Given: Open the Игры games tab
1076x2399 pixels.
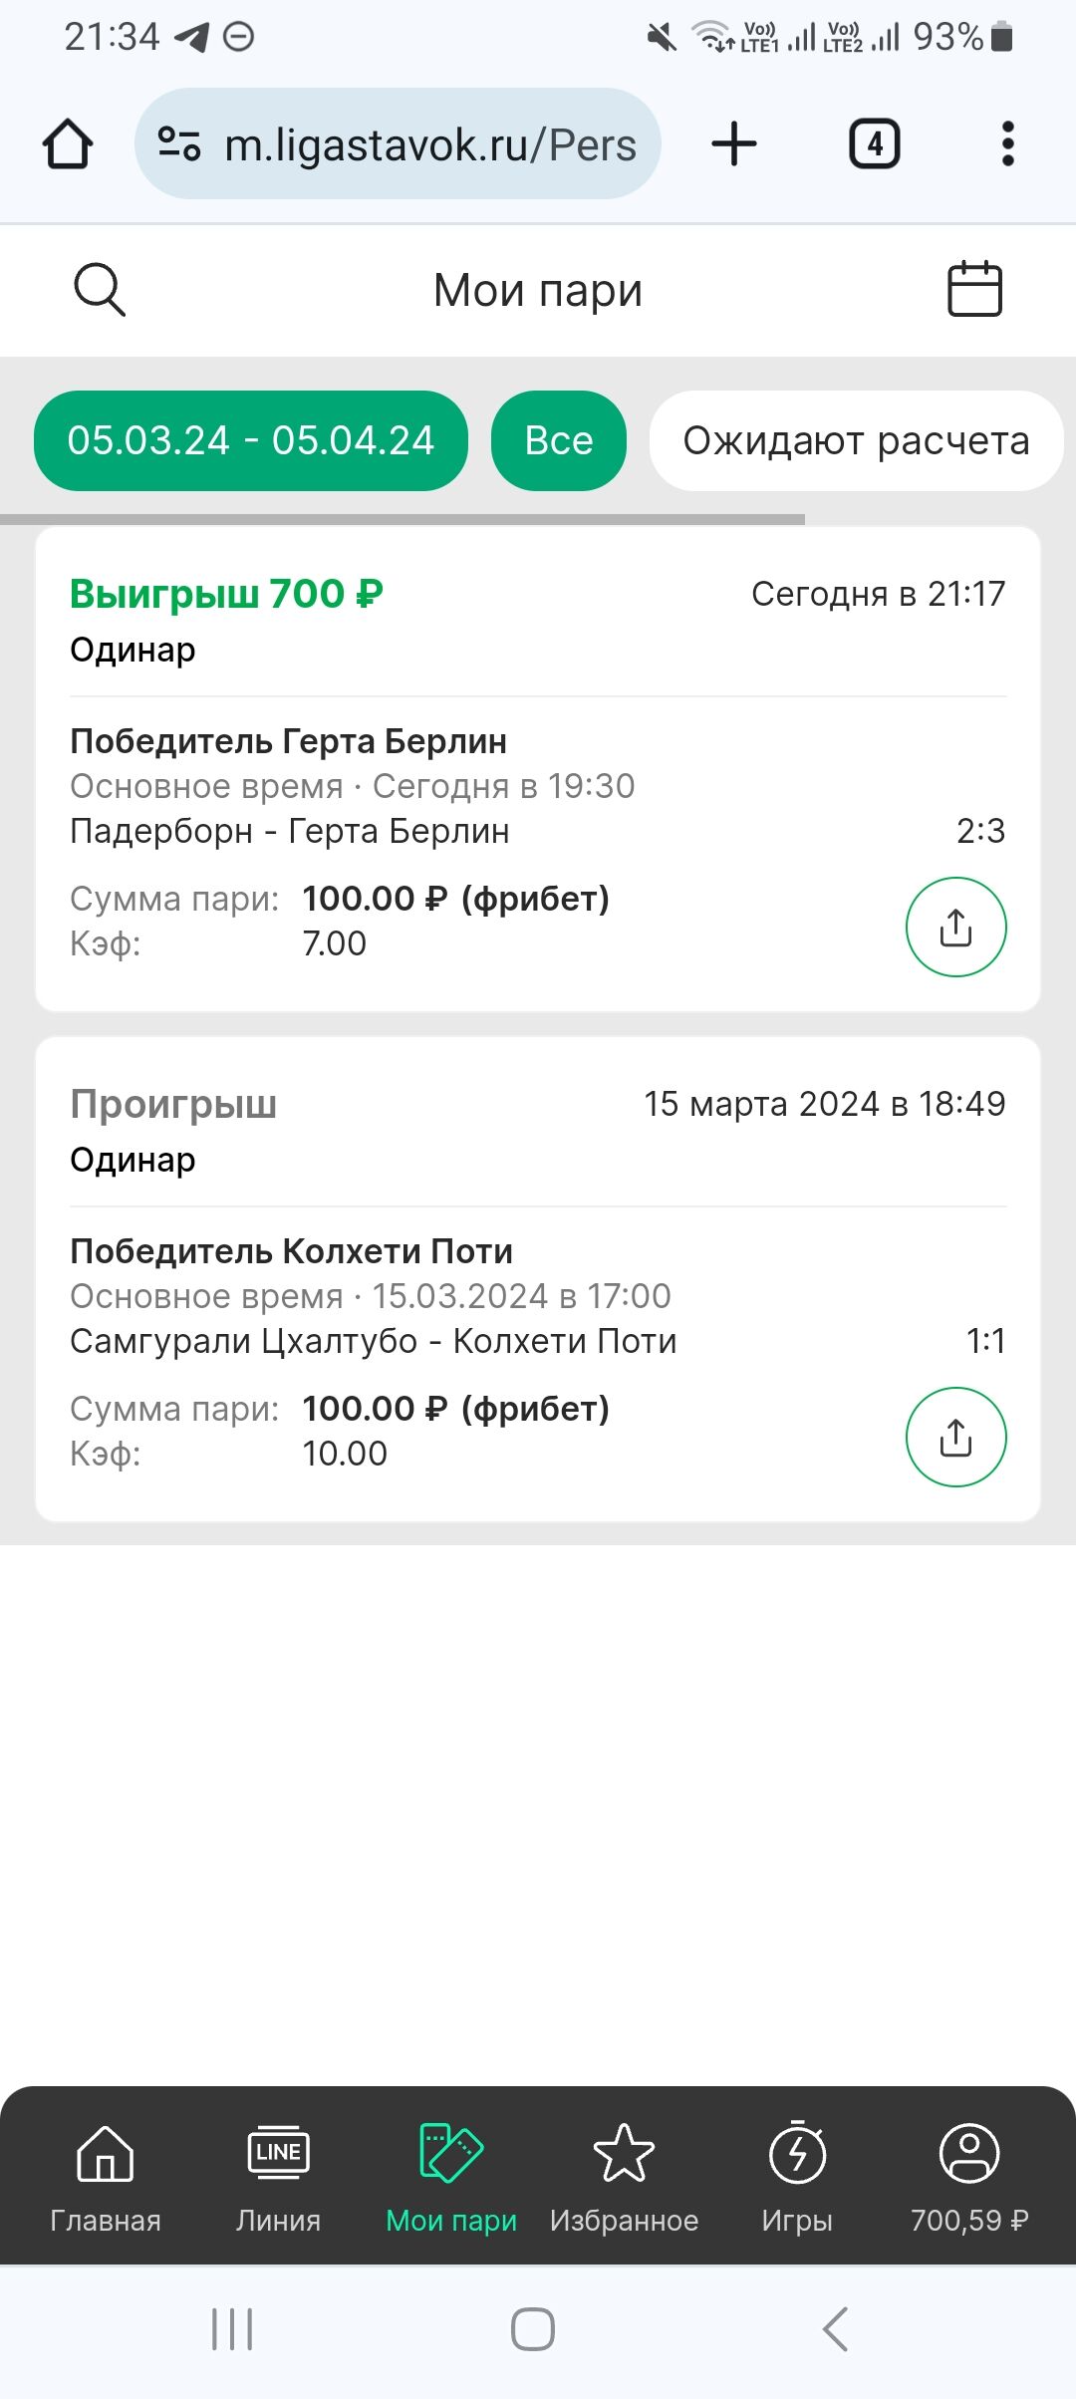Looking at the screenshot, I should pyautogui.click(x=797, y=2176).
